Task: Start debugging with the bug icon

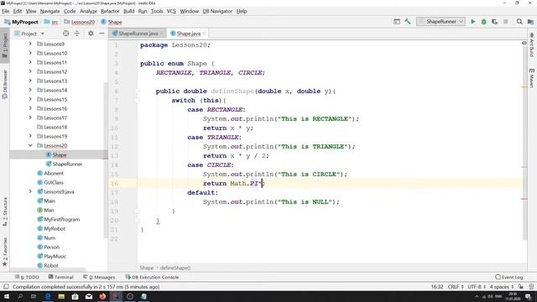Action: (x=483, y=22)
